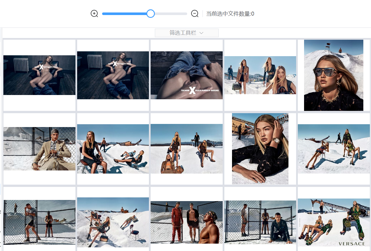Select the photo with man in black suit standing on the white hill
371x251 pixels.
point(187,149)
